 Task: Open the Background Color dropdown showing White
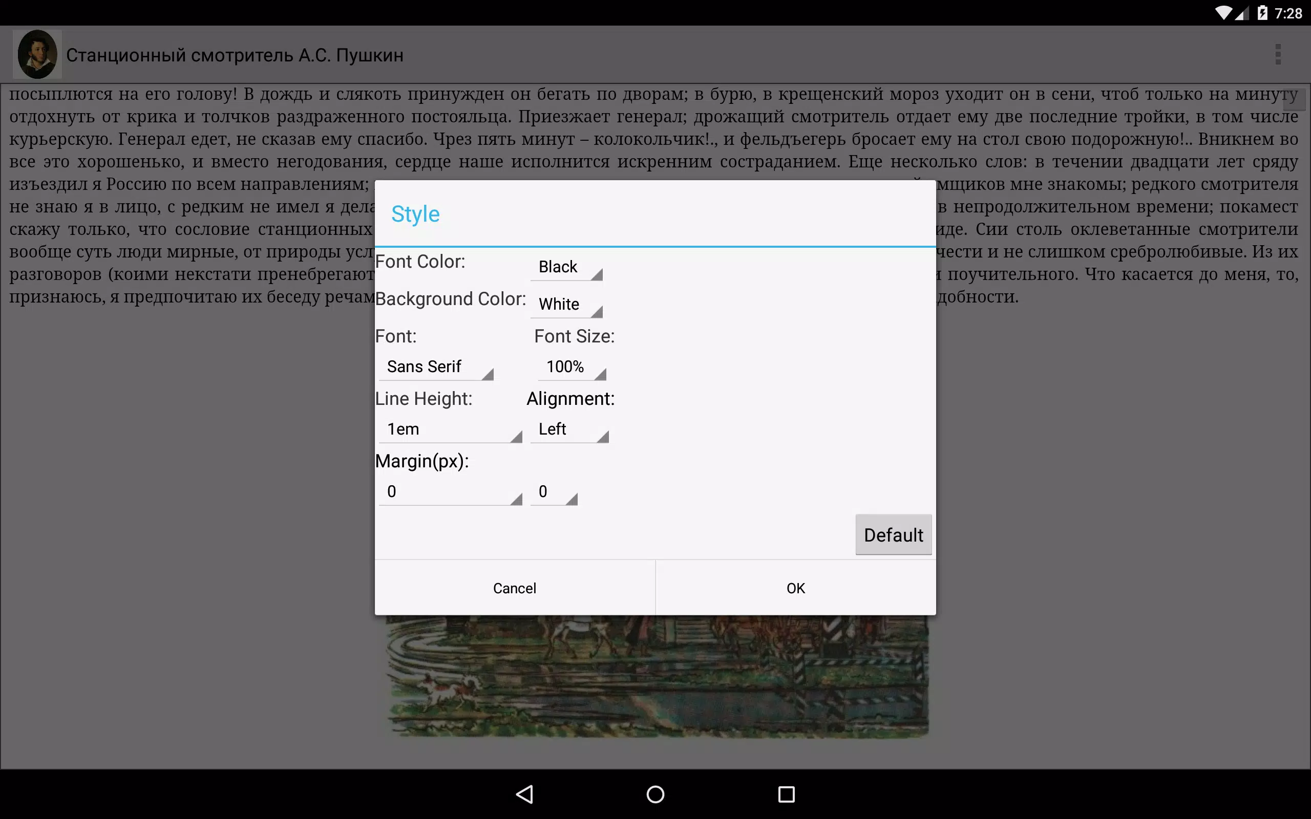567,305
